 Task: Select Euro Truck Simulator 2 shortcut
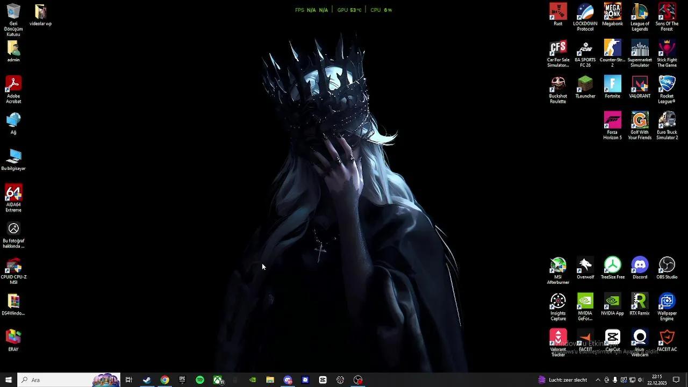[667, 126]
